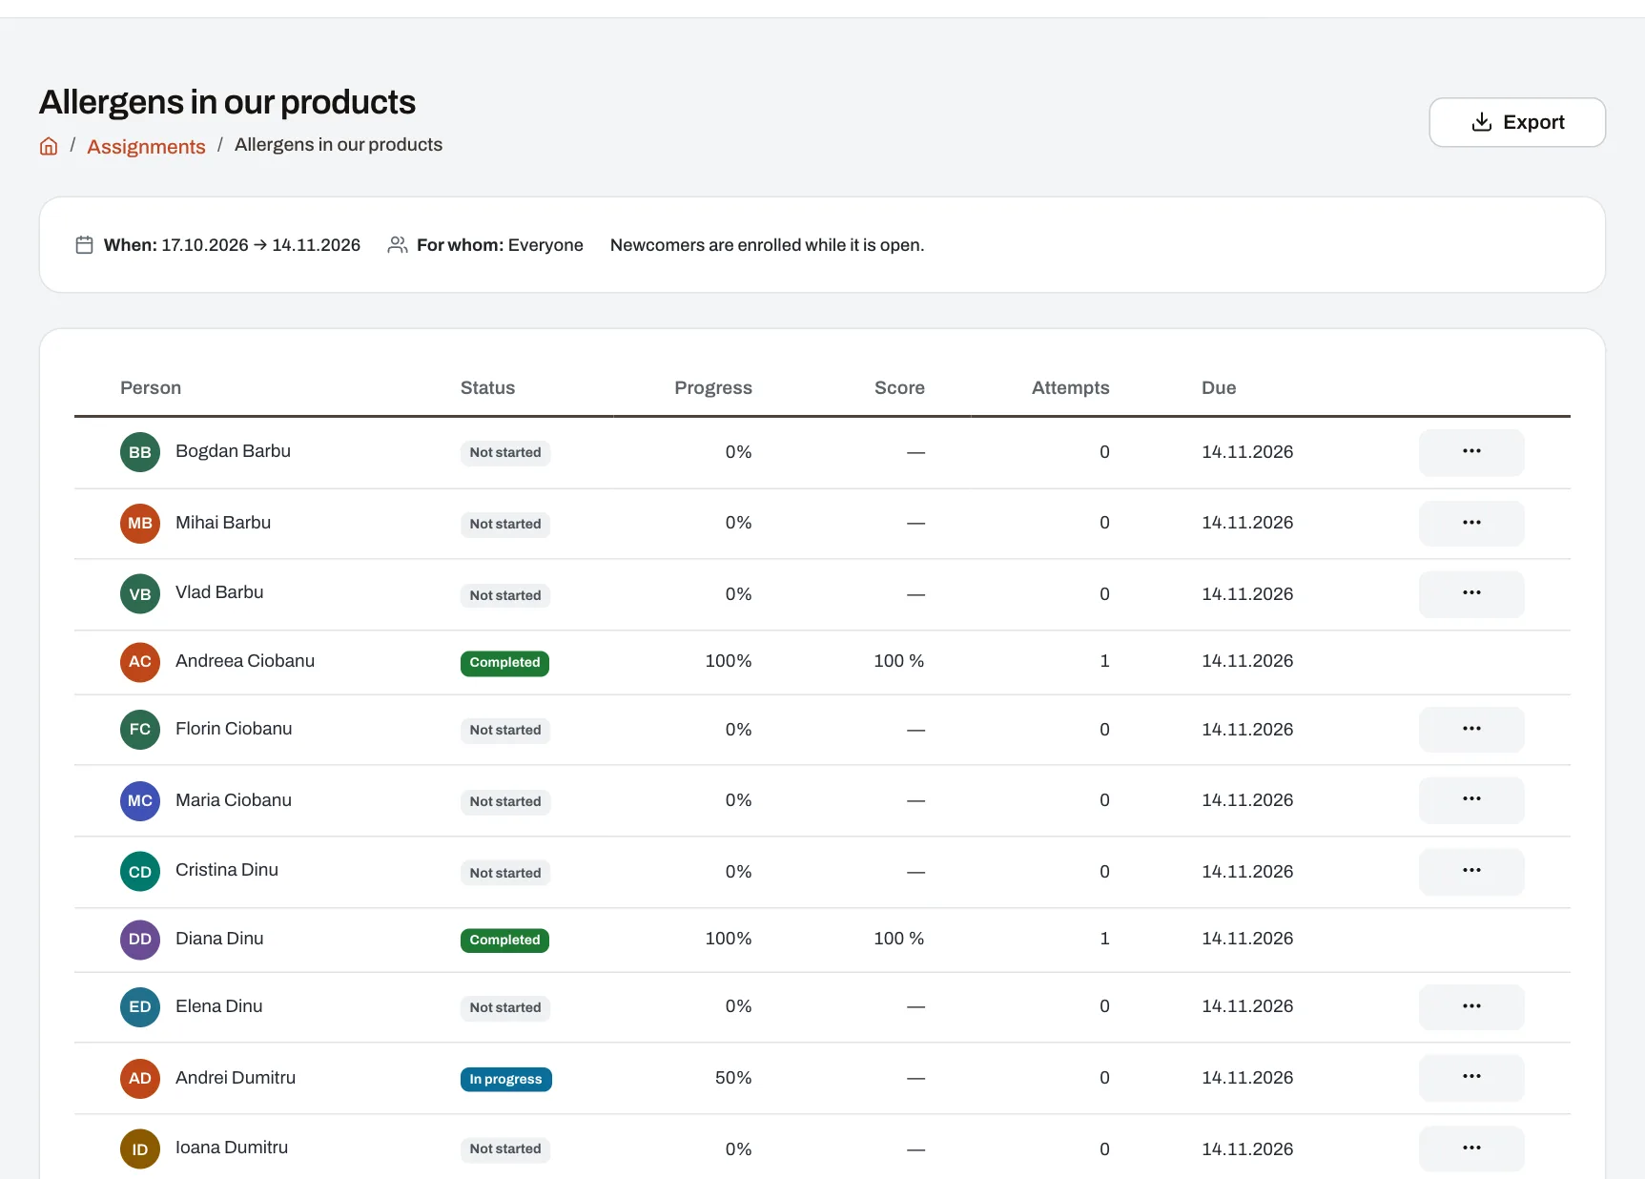Viewport: 1645px width, 1179px height.
Task: Click the Progress column header
Action: [x=713, y=387]
